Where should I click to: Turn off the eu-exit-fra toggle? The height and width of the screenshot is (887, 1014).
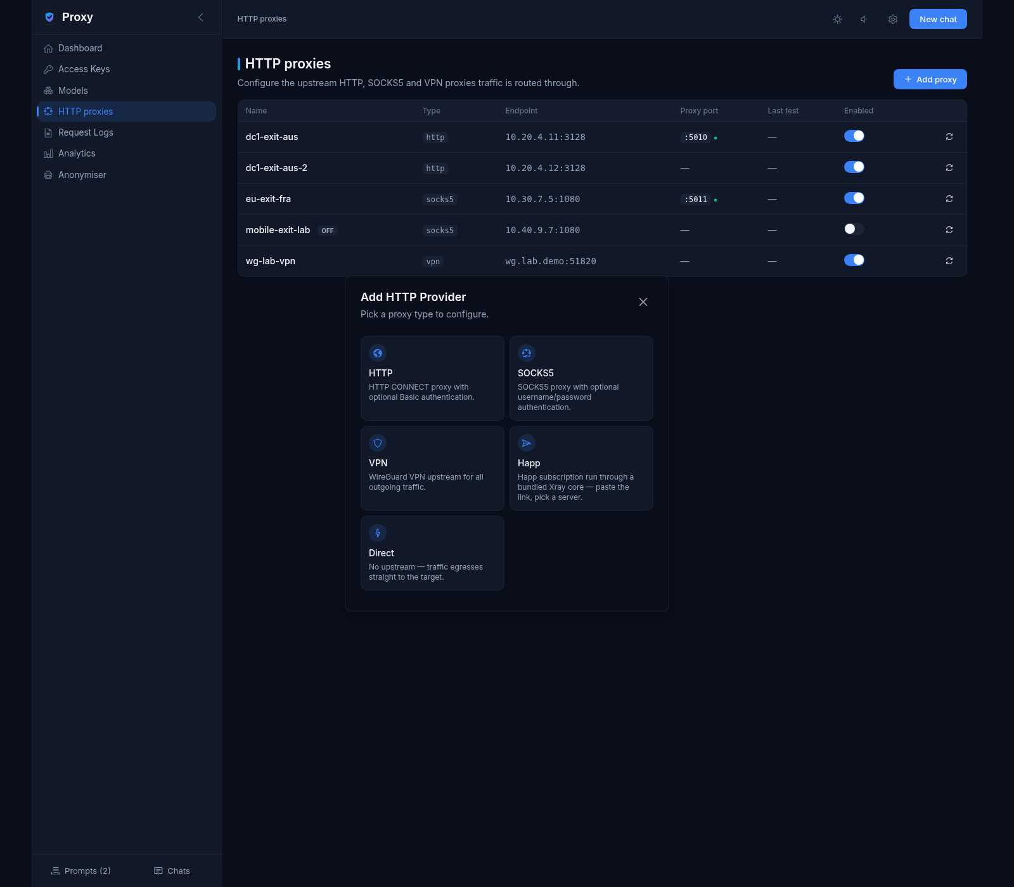tap(854, 198)
